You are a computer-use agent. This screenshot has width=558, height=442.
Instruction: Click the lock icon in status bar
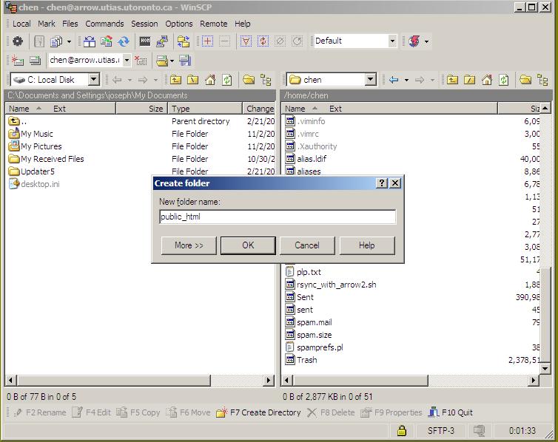[x=402, y=431]
